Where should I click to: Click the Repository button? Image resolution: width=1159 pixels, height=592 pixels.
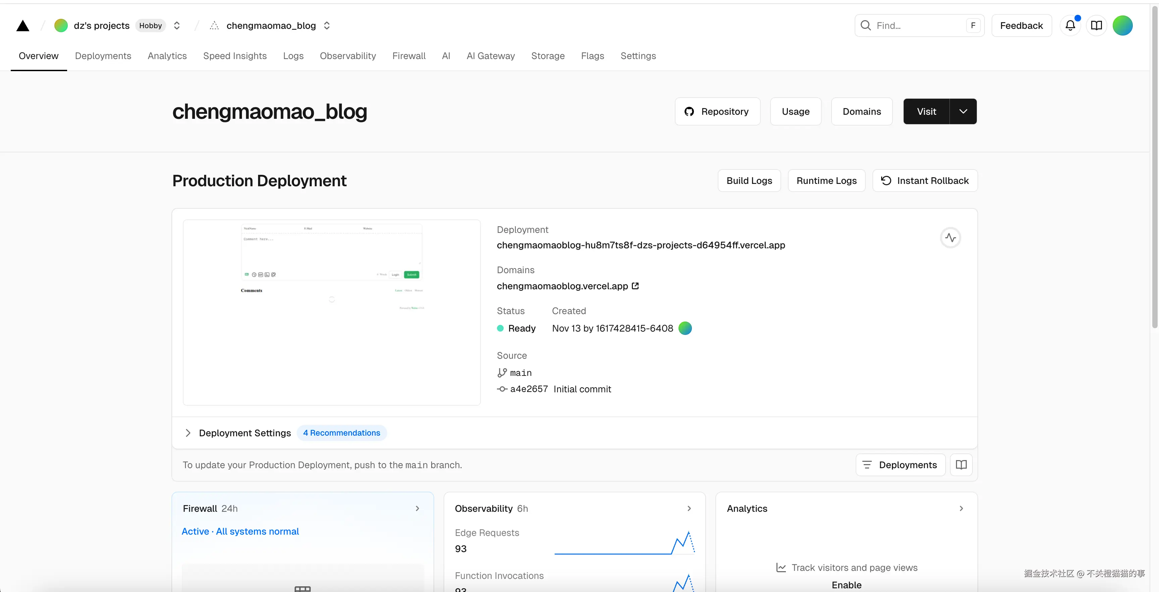click(718, 111)
